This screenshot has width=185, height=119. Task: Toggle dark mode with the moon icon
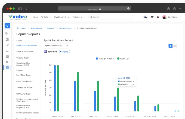(x=146, y=17)
